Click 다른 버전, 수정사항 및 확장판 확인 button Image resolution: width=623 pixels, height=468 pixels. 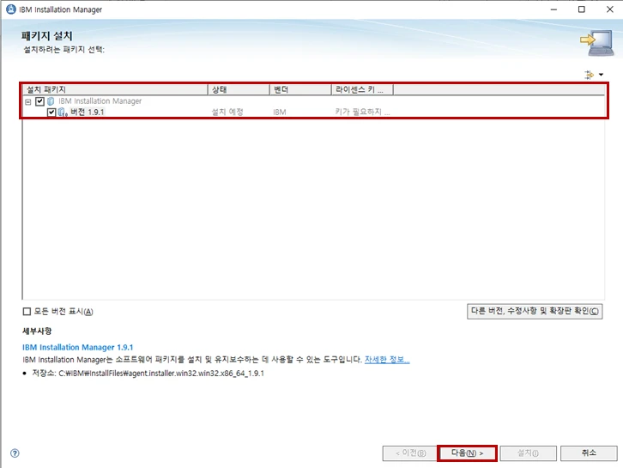533,311
